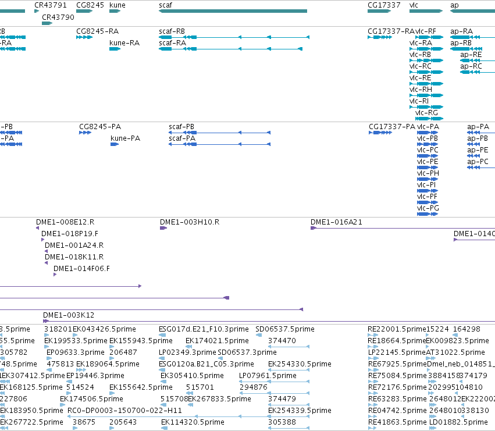Select the kune gene label
This screenshot has height=431, width=495.
point(117,5)
